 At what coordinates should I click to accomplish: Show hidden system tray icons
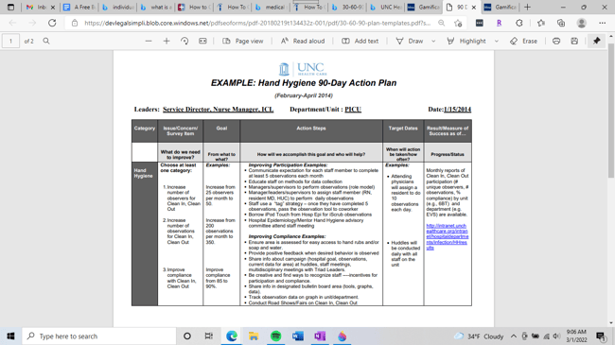514,336
